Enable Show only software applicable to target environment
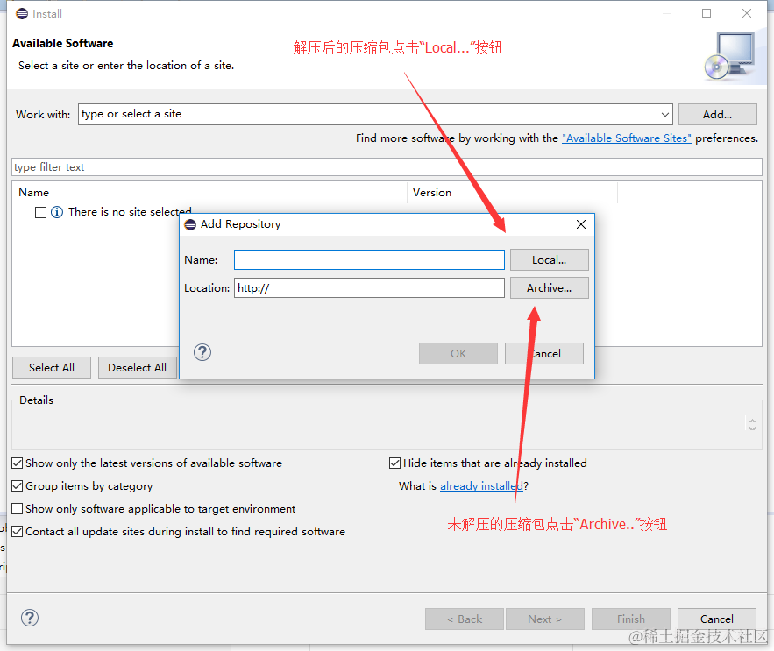 [18, 508]
